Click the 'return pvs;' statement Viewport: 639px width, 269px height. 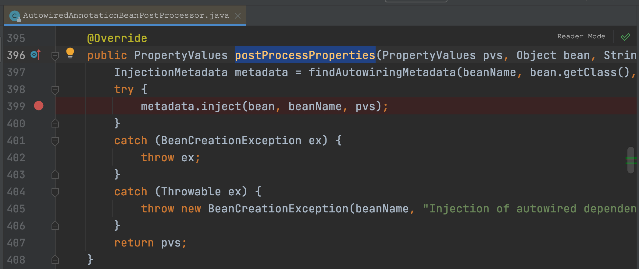click(150, 243)
